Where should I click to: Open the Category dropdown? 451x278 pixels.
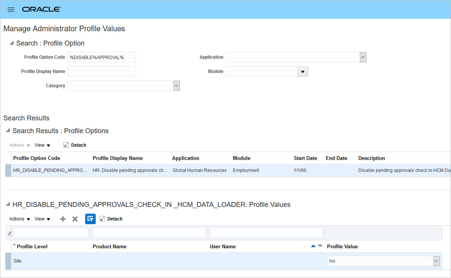pyautogui.click(x=176, y=86)
